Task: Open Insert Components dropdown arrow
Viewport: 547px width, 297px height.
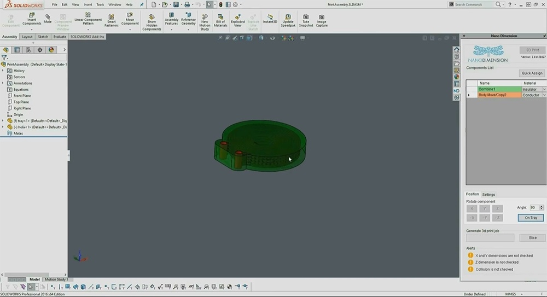Action: [x=32, y=30]
